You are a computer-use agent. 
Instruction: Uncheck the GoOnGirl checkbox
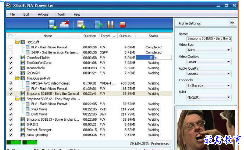(11, 73)
